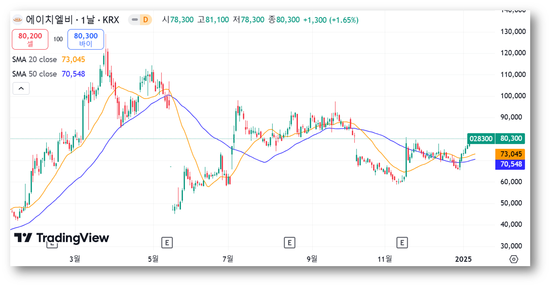Click the 시78,300 open value
Viewport: 551px width, 287px height.
point(178,20)
